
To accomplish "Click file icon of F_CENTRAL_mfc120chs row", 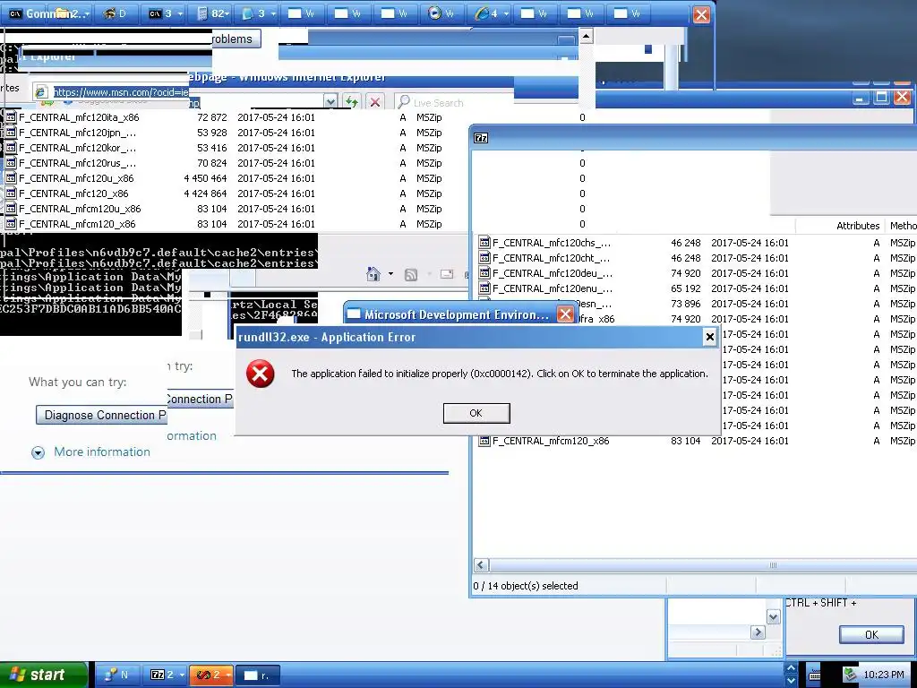I will 484,242.
